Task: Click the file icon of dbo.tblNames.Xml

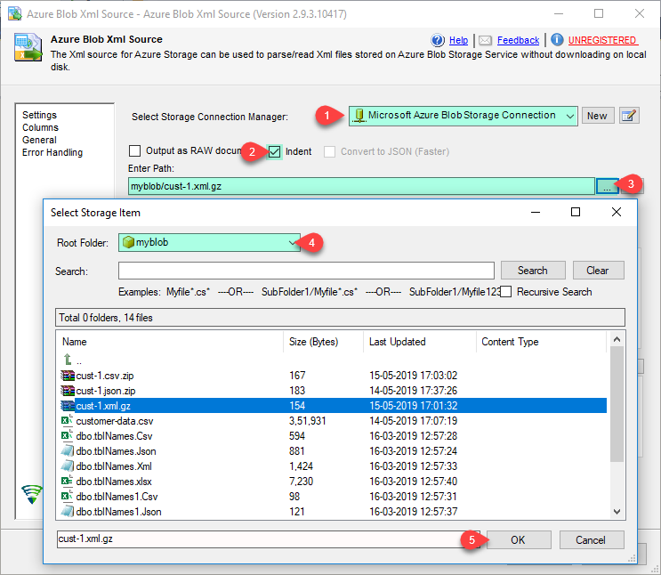Action: point(68,466)
